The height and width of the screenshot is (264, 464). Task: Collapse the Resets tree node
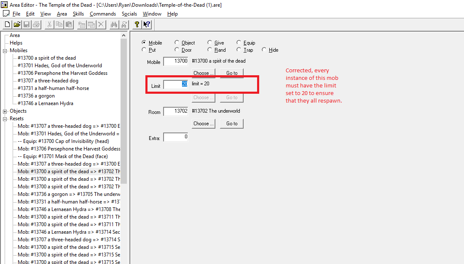[x=5, y=119]
